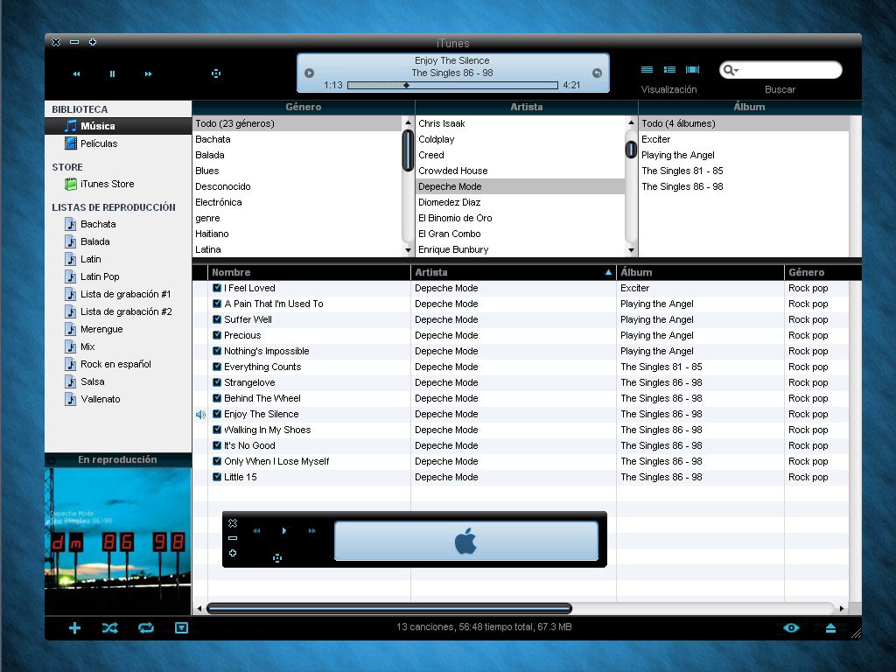Viewport: 896px width, 672px height.
Task: Click the speaker icon beside Enjoy The Silence
Action: pyautogui.click(x=200, y=415)
